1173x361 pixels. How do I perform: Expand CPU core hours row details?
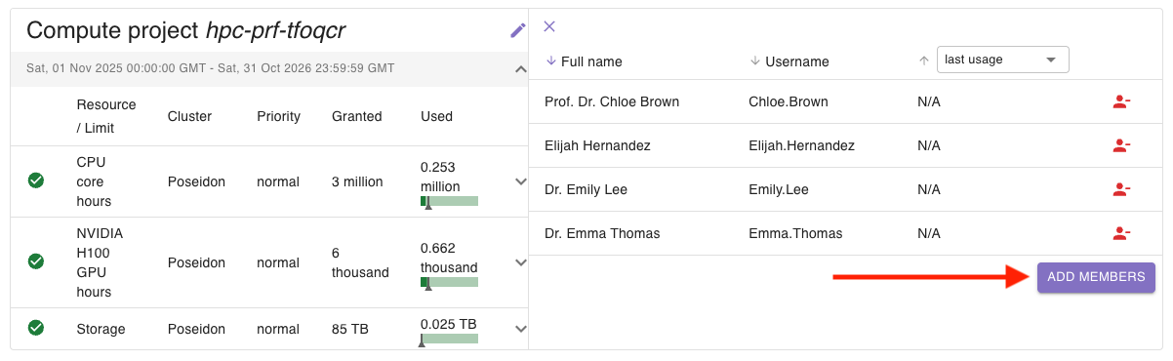[x=520, y=180]
